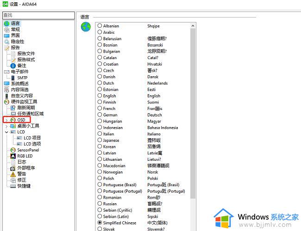Click the OSD gauge icon
Image resolution: width=301 pixels, height=231 pixels.
13,120
